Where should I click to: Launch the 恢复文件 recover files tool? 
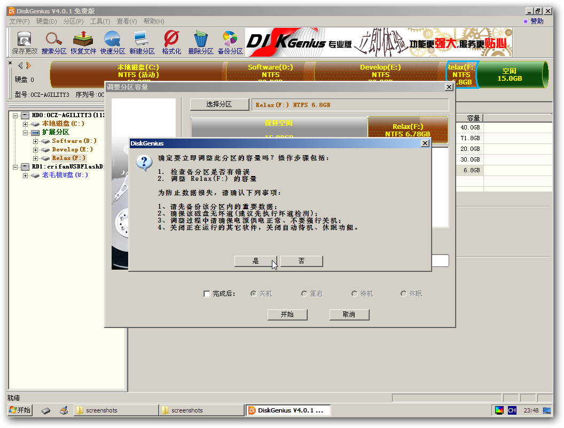(x=83, y=42)
